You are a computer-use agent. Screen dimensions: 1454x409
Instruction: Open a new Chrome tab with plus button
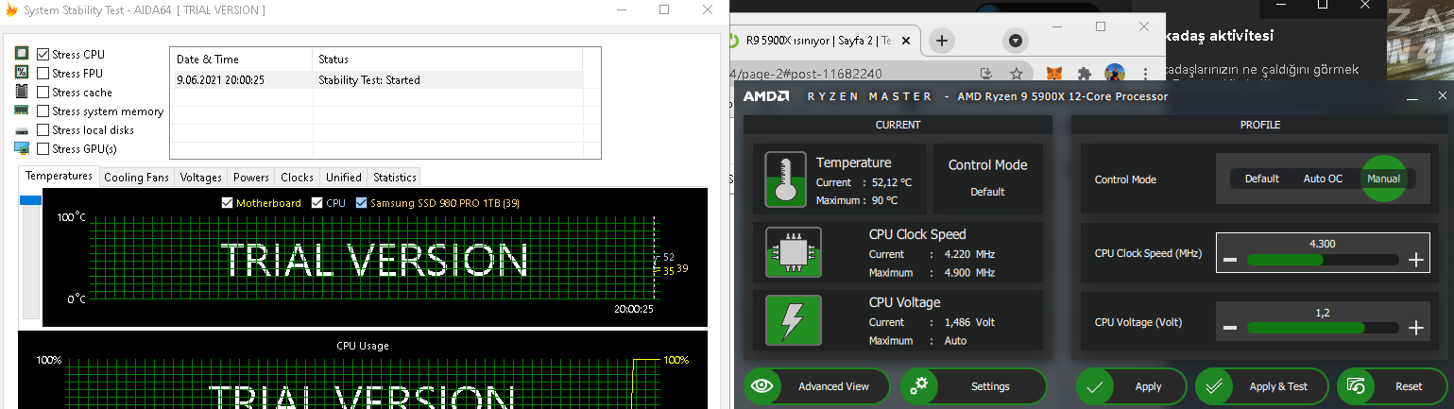point(942,41)
